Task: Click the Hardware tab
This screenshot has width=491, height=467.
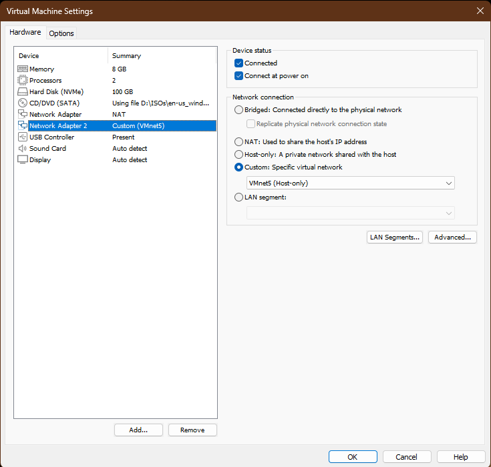Action: pyautogui.click(x=25, y=32)
